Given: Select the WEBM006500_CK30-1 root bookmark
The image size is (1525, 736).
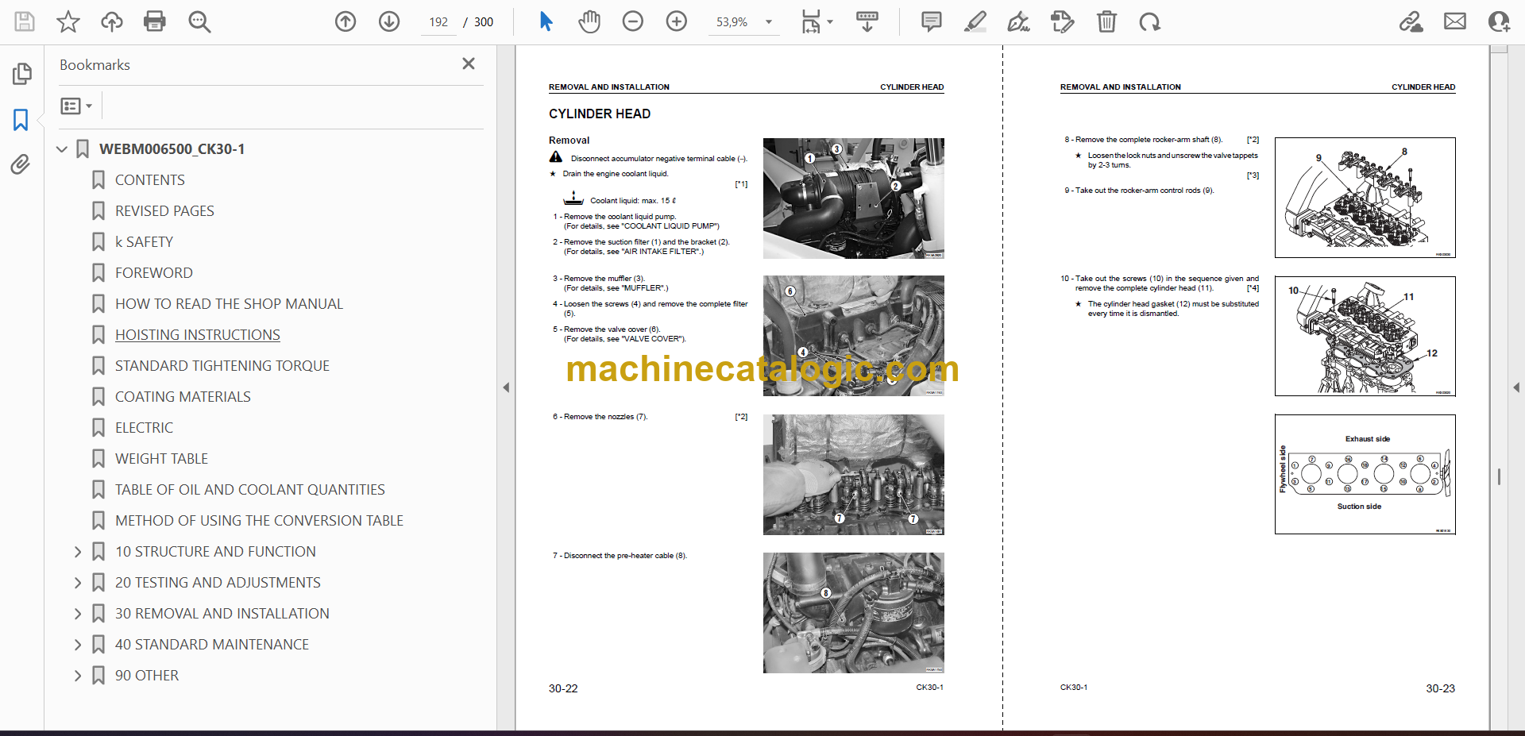Looking at the screenshot, I should pyautogui.click(x=172, y=149).
